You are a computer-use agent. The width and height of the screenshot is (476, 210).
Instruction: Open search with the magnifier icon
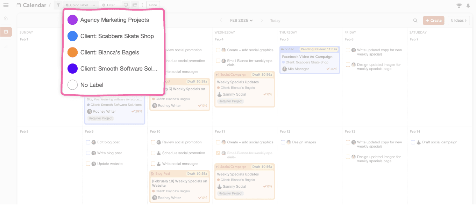[x=415, y=20]
